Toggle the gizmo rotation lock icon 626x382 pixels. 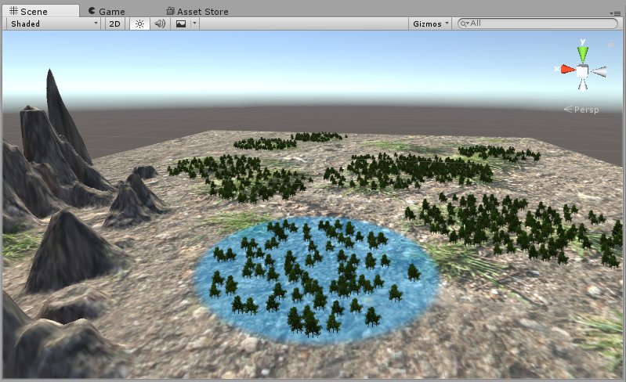[x=610, y=45]
